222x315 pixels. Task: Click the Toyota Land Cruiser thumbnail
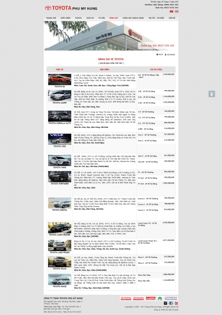click(59, 228)
